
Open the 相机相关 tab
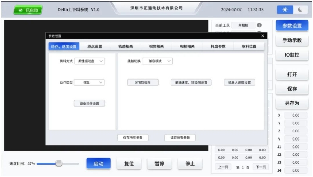[x=187, y=46]
